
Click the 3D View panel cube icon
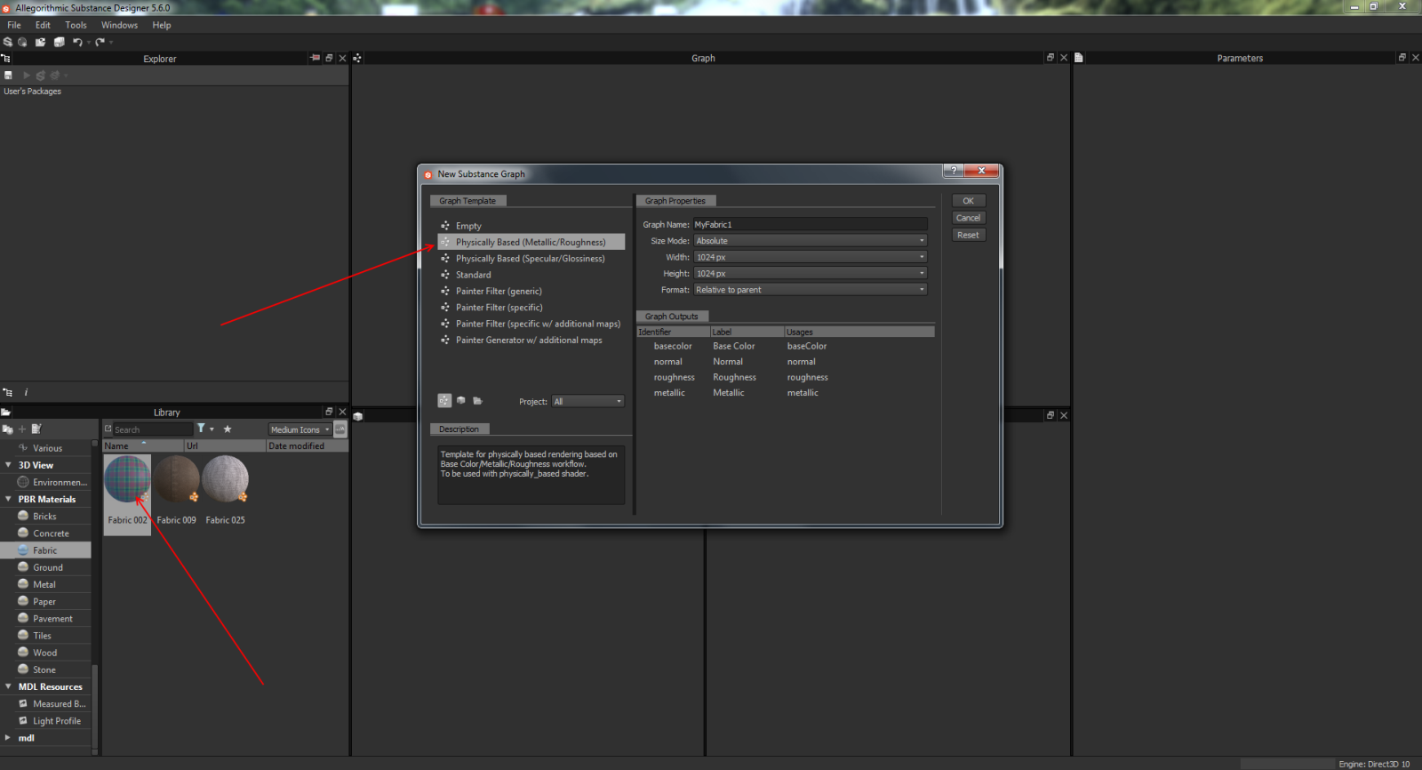357,416
